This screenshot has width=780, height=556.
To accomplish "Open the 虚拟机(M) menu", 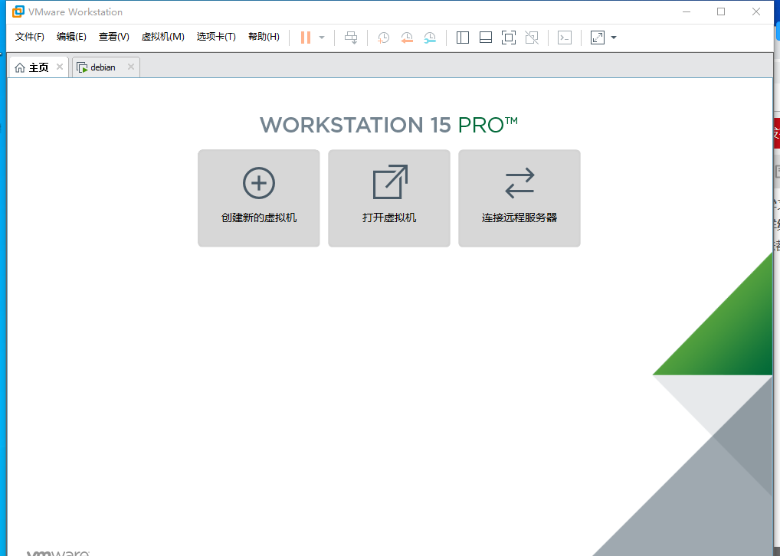I will (x=162, y=37).
